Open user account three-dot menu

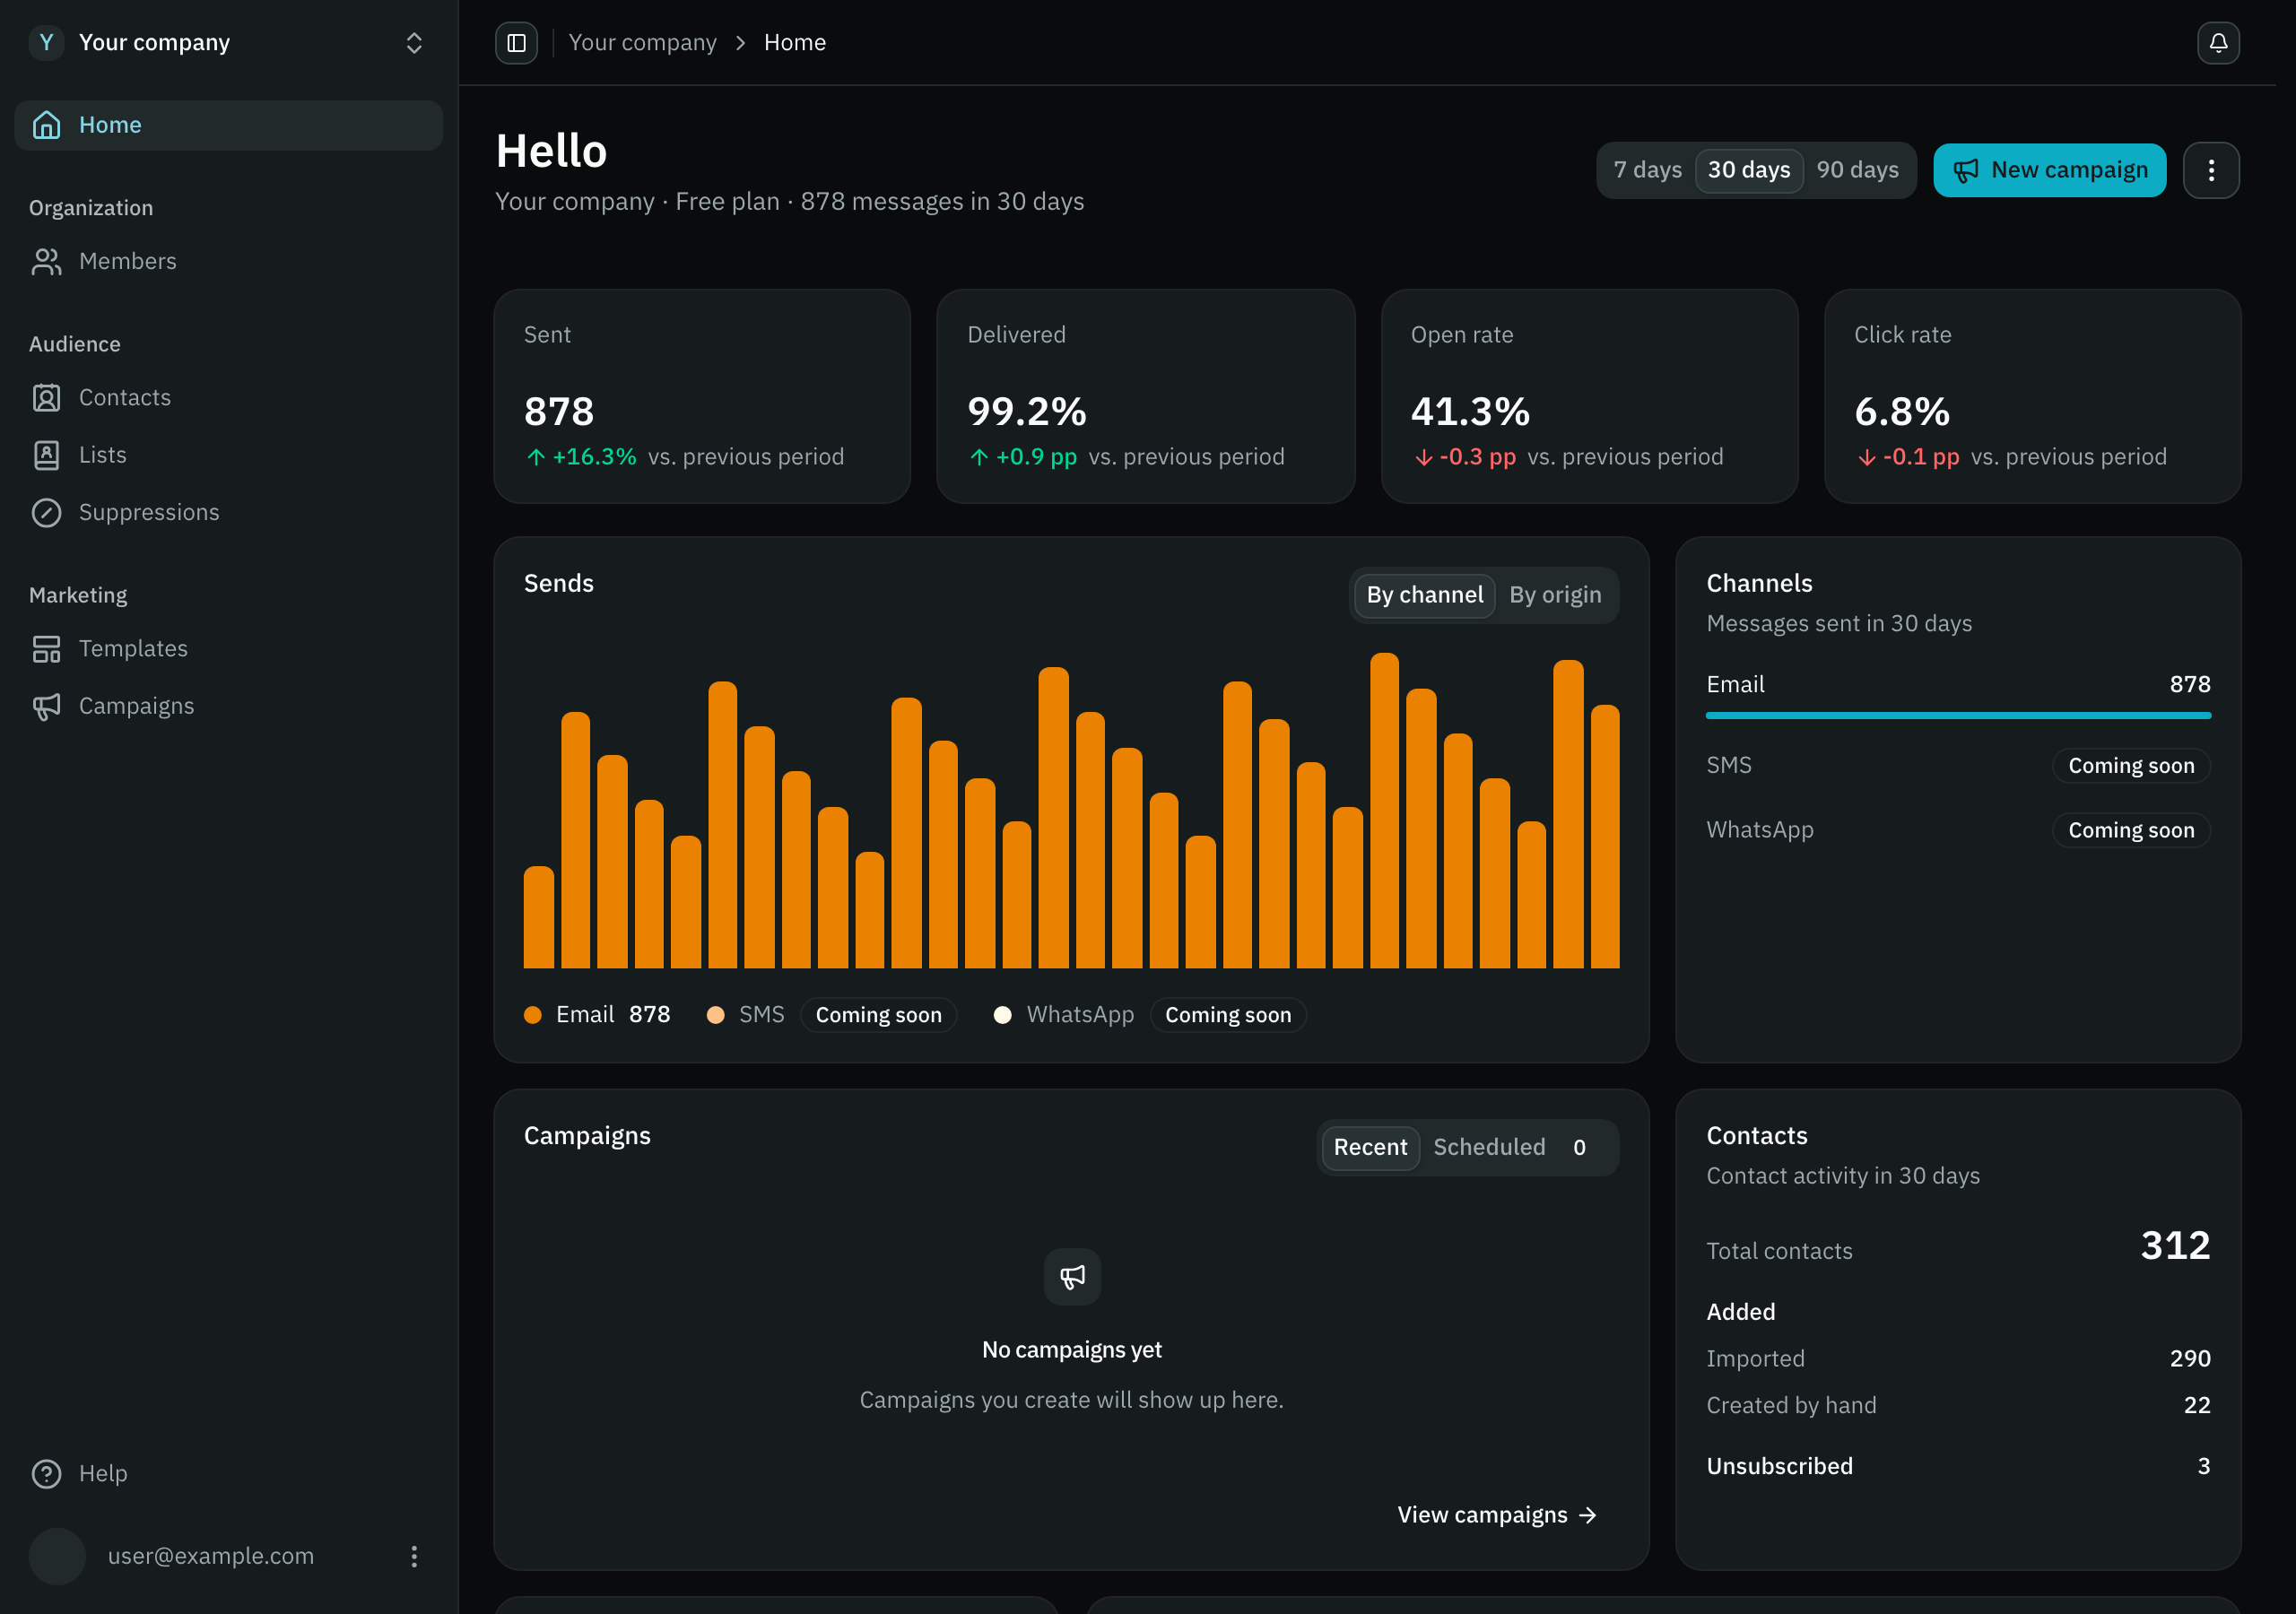414,1556
